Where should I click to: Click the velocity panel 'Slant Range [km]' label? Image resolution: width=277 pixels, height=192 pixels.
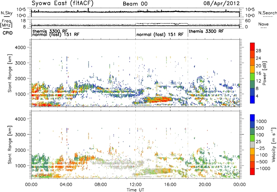[x=10, y=145]
